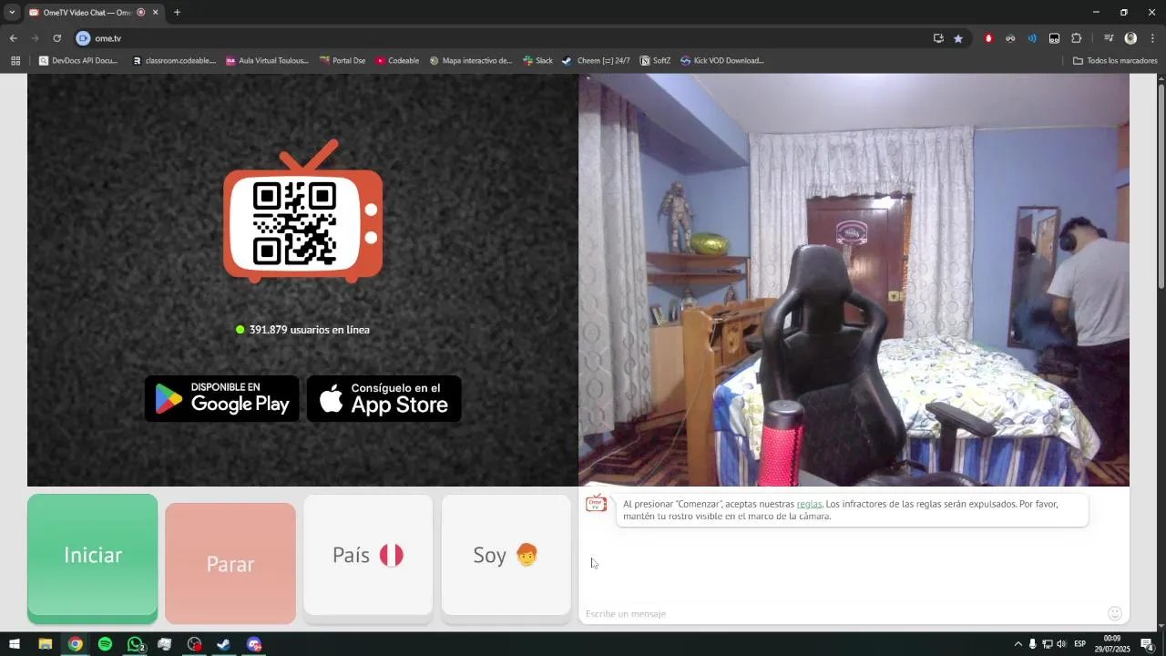Image resolution: width=1166 pixels, height=656 pixels.
Task: Open the DevDocs API Docu... bookmark
Action: pyautogui.click(x=78, y=61)
